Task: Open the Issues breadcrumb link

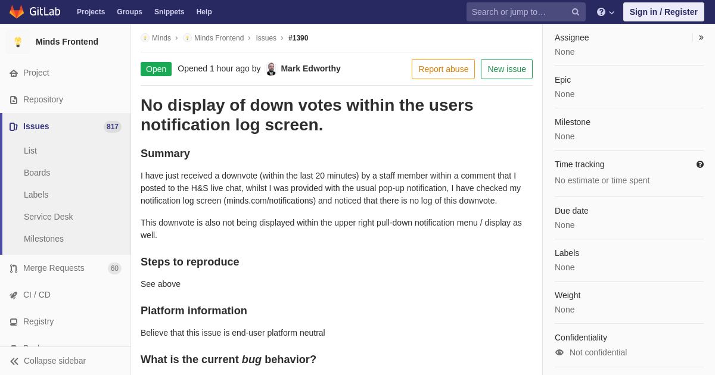Action: [266, 38]
